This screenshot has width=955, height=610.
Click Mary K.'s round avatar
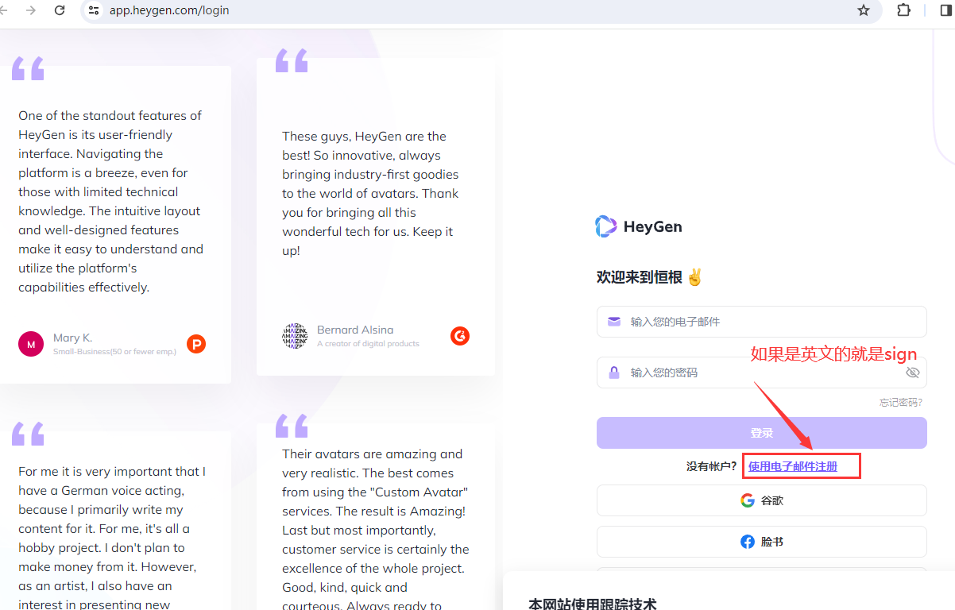pos(31,344)
